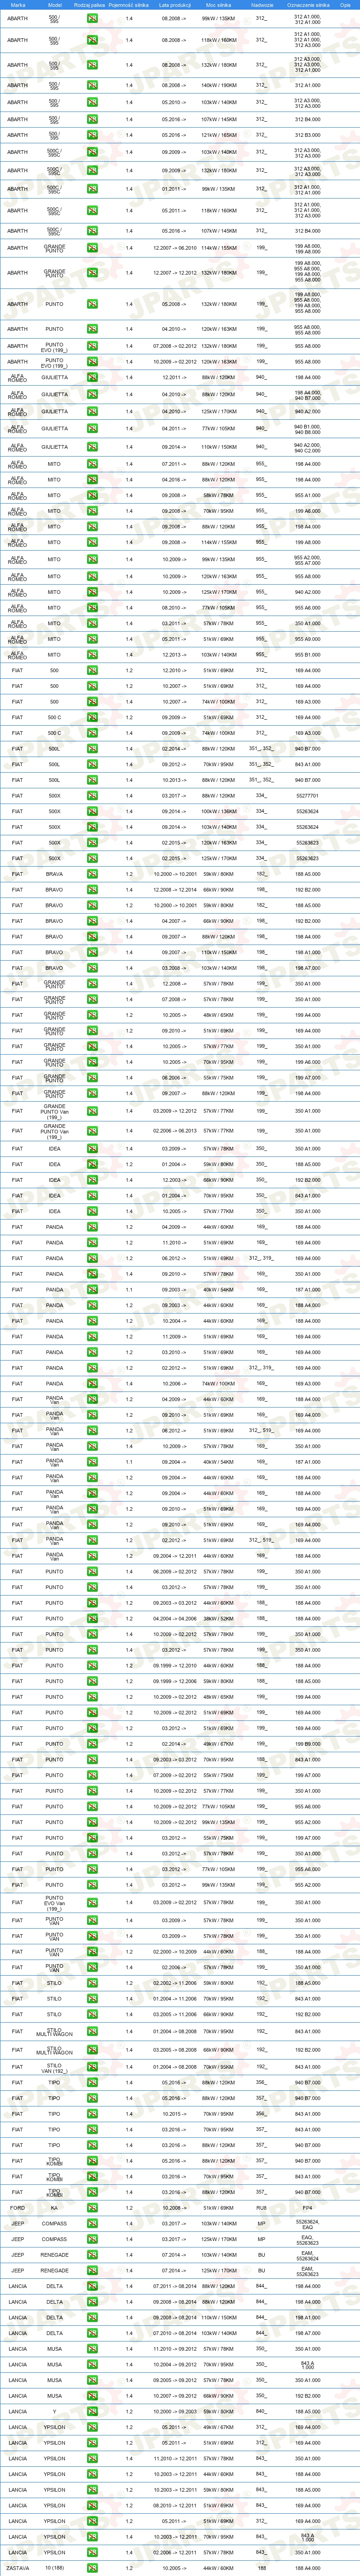360x2576 pixels.
Task: Click the fuel icon in the PUNTO 38kW / 52KM row
Action: pyautogui.click(x=92, y=1619)
